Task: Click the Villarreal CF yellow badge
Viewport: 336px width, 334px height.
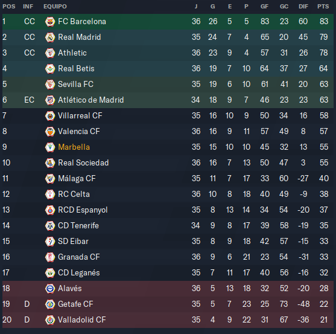Action: coord(50,115)
